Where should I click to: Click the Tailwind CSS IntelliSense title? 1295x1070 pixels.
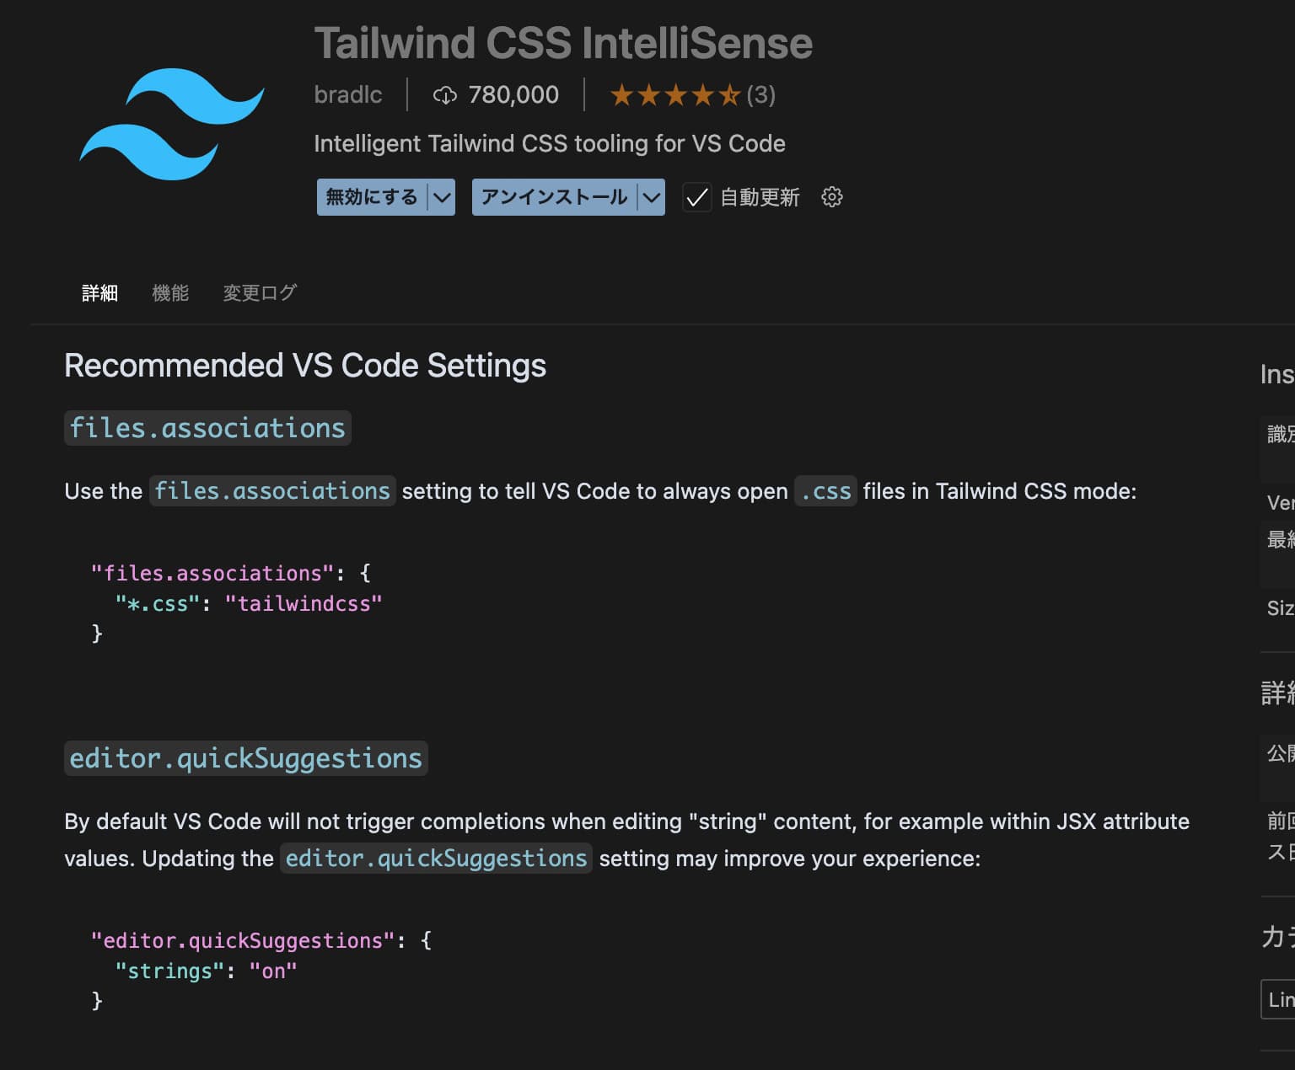[563, 43]
